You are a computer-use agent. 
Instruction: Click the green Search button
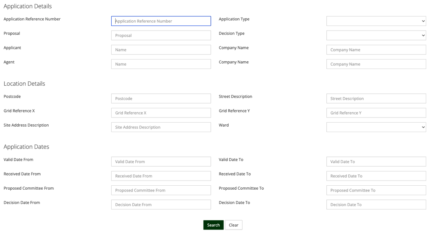click(213, 225)
